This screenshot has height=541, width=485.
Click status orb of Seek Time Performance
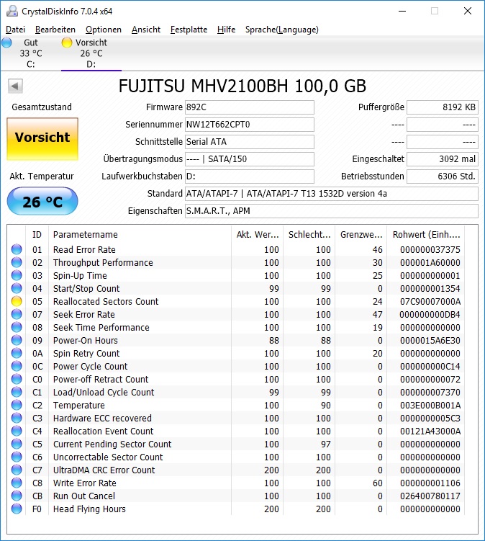[17, 327]
